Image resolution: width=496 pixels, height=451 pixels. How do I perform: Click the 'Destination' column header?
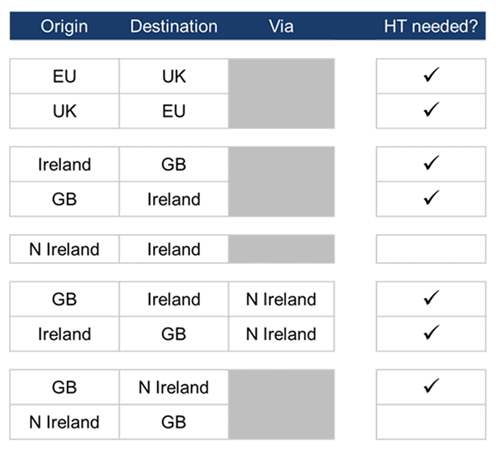(174, 26)
